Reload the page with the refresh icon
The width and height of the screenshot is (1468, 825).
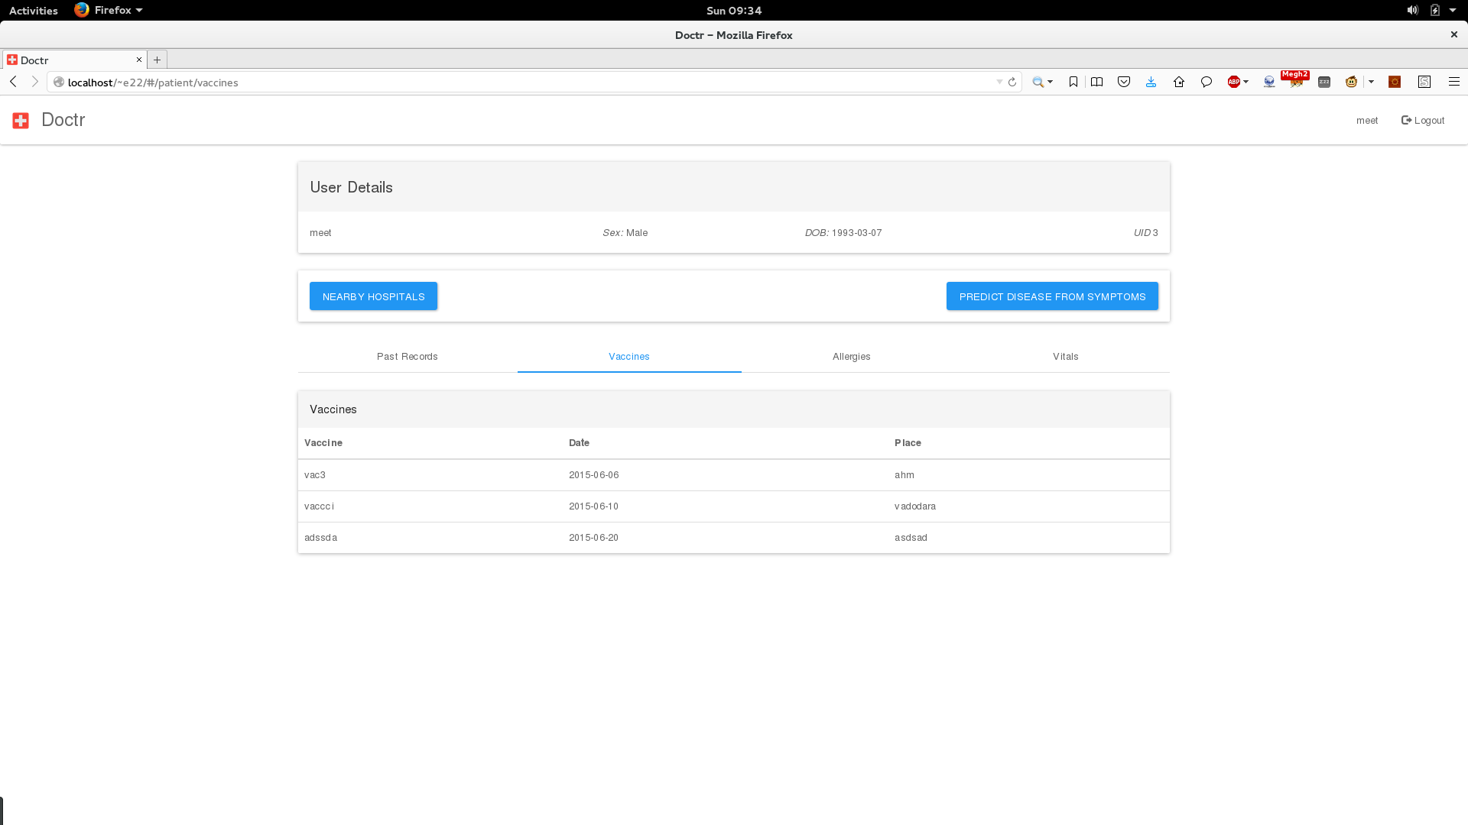[1012, 82]
